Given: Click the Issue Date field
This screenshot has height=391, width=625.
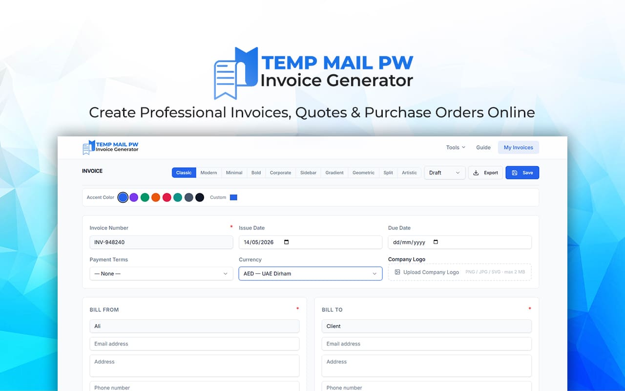Looking at the screenshot, I should pos(311,242).
